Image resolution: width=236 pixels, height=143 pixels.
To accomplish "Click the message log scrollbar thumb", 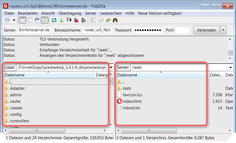I will (x=230, y=53).
